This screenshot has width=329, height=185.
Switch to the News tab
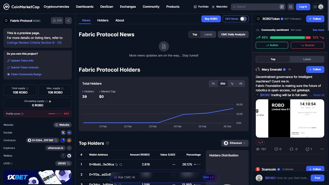(86, 20)
